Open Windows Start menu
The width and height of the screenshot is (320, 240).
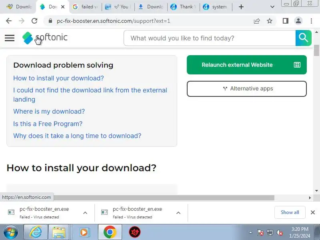(11, 232)
